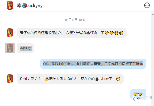
Task: Click the crying-laughing emoji after 谨小慎微了
Action: coord(118,79)
